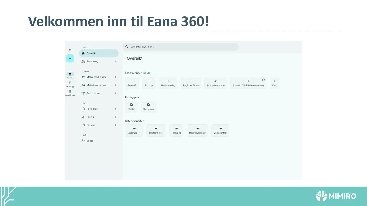Image resolution: width=367 pixels, height=206 pixels.
Task: Expand the Besetning submenu arrow
Action: coord(116,61)
